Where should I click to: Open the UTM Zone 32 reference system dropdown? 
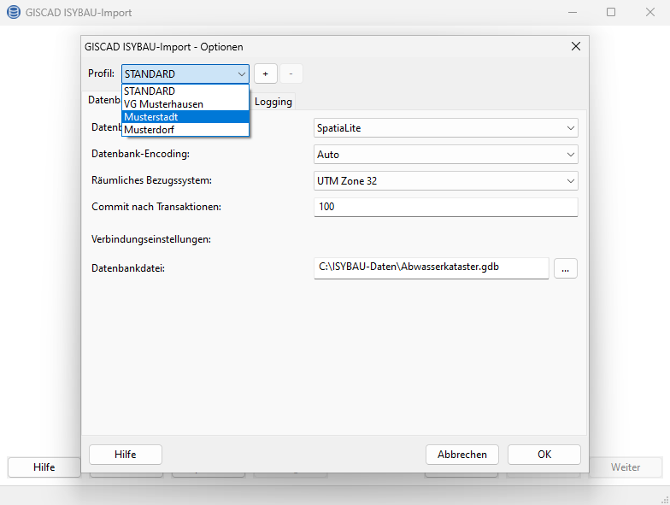446,181
